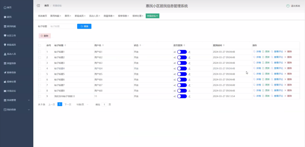Check the checkbox for row 帖子标题6
Image resolution: width=305 pixels, height=147 pixels.
40,80
